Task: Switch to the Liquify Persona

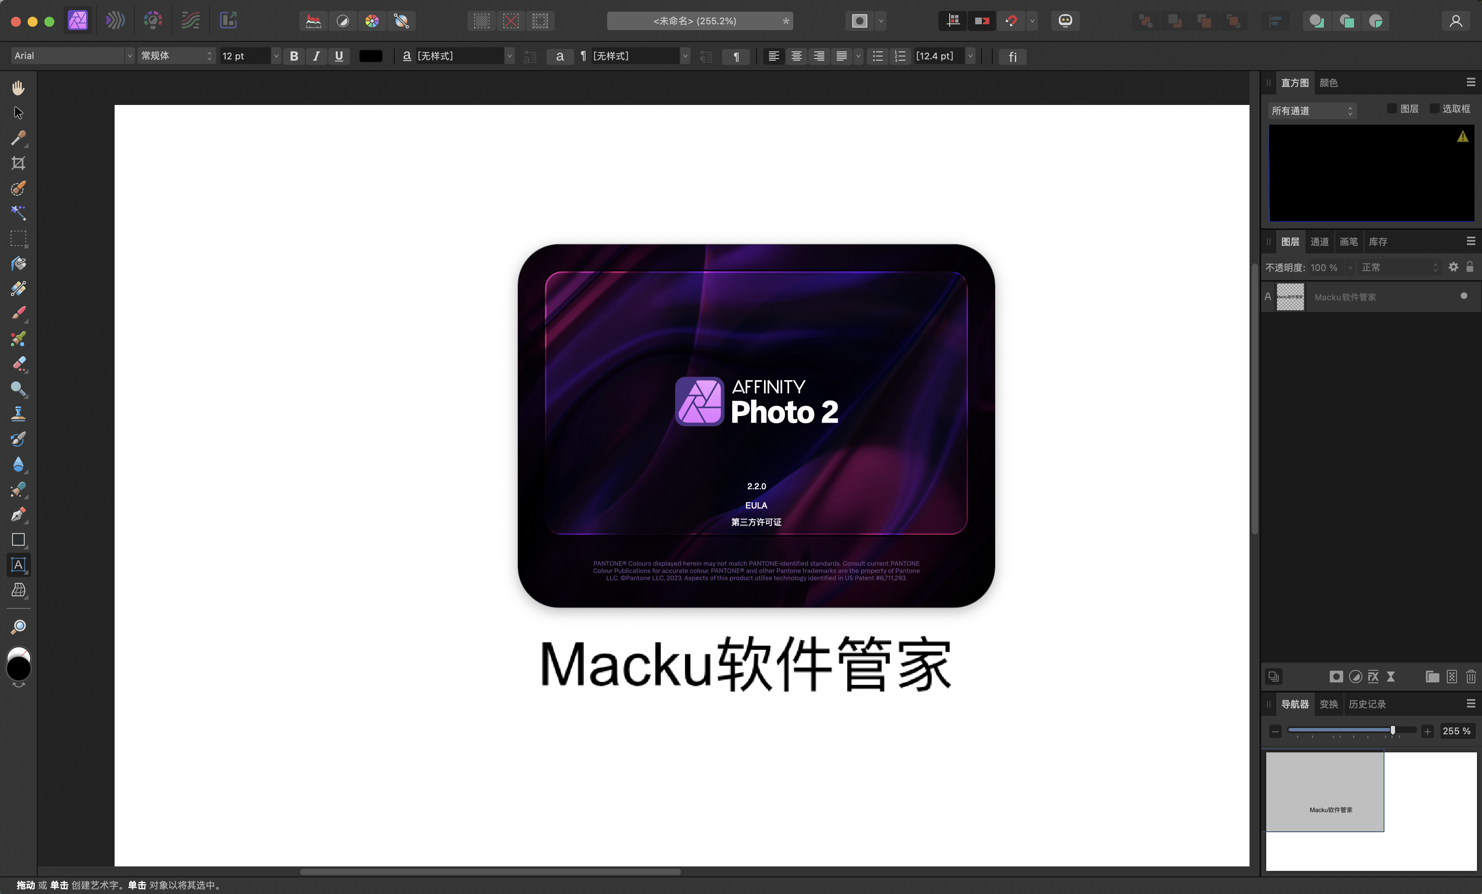Action: pyautogui.click(x=115, y=20)
